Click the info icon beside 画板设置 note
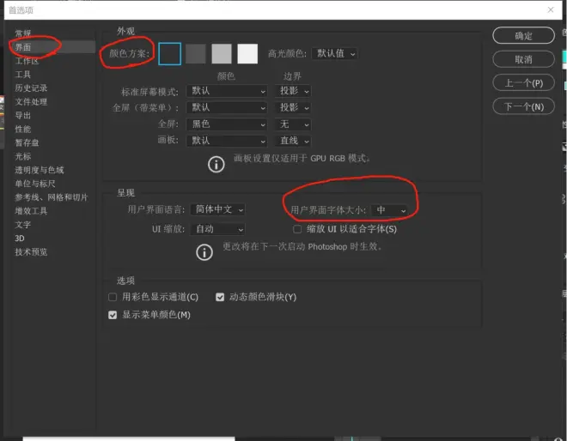This screenshot has width=567, height=441. point(216,165)
